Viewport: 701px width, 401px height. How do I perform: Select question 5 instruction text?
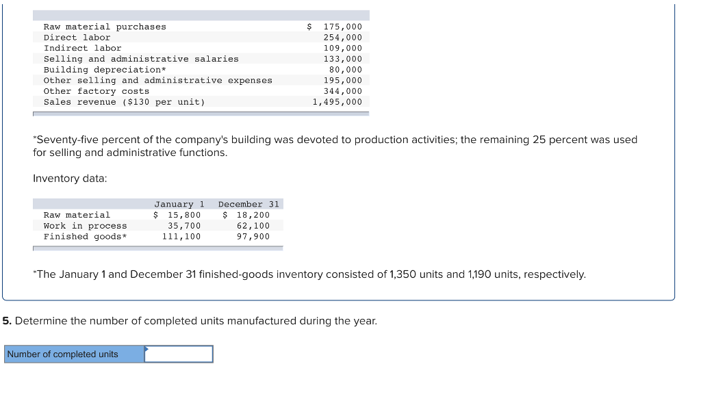(190, 320)
